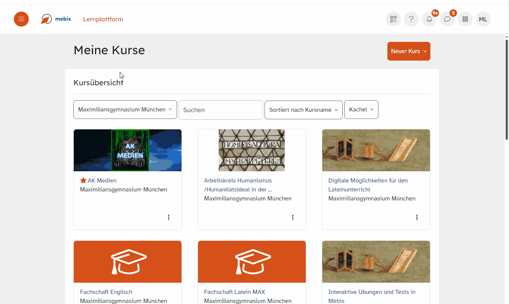
Task: Open messages via the speech bubble icon
Action: coord(447,19)
